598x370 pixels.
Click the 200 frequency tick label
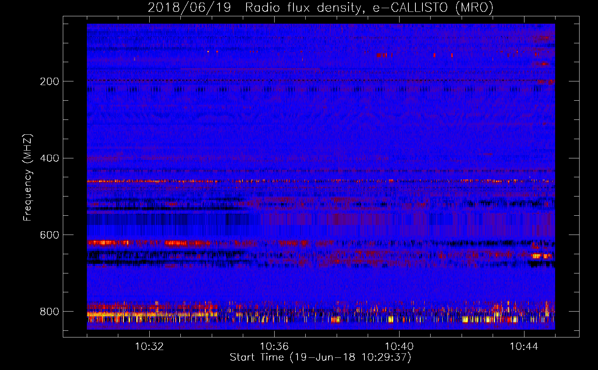[x=50, y=81]
